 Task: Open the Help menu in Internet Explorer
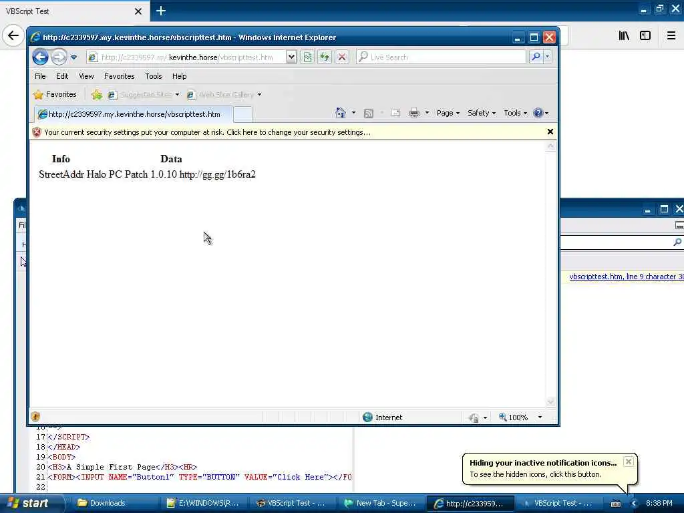(179, 76)
